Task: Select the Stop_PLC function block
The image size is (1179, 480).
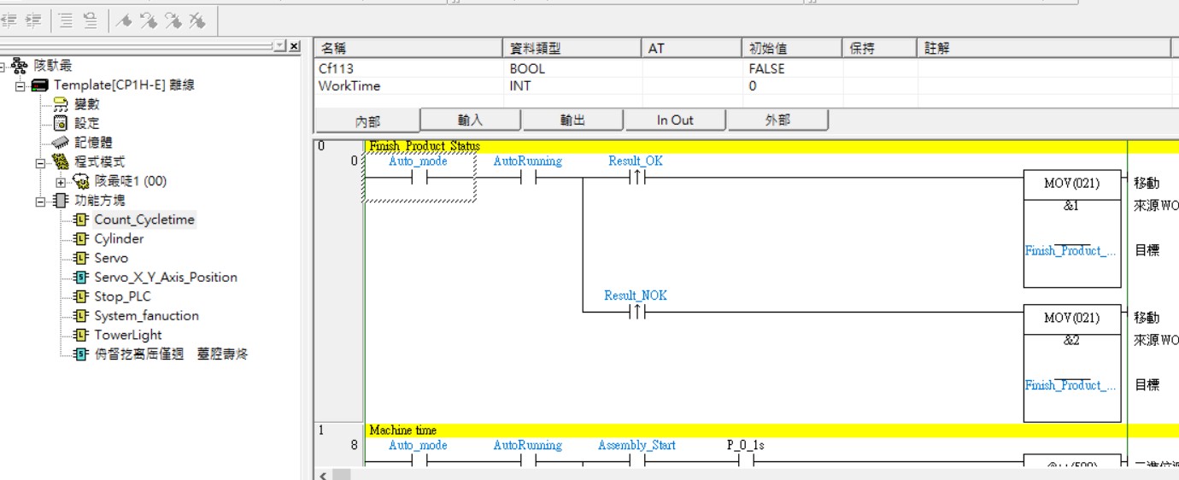Action: 122,296
